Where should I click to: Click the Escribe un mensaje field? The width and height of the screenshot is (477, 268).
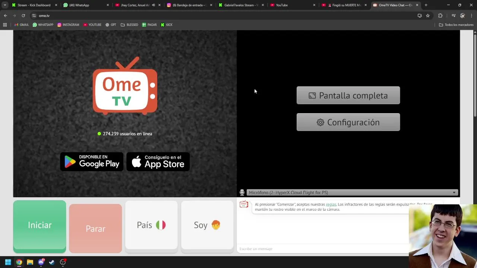click(x=322, y=249)
